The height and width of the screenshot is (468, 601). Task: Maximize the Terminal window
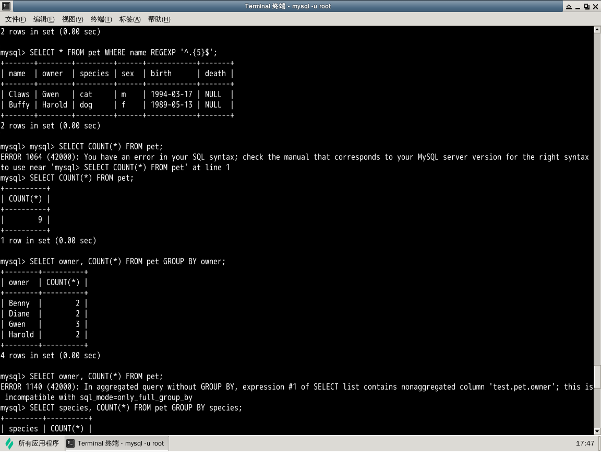tap(586, 6)
